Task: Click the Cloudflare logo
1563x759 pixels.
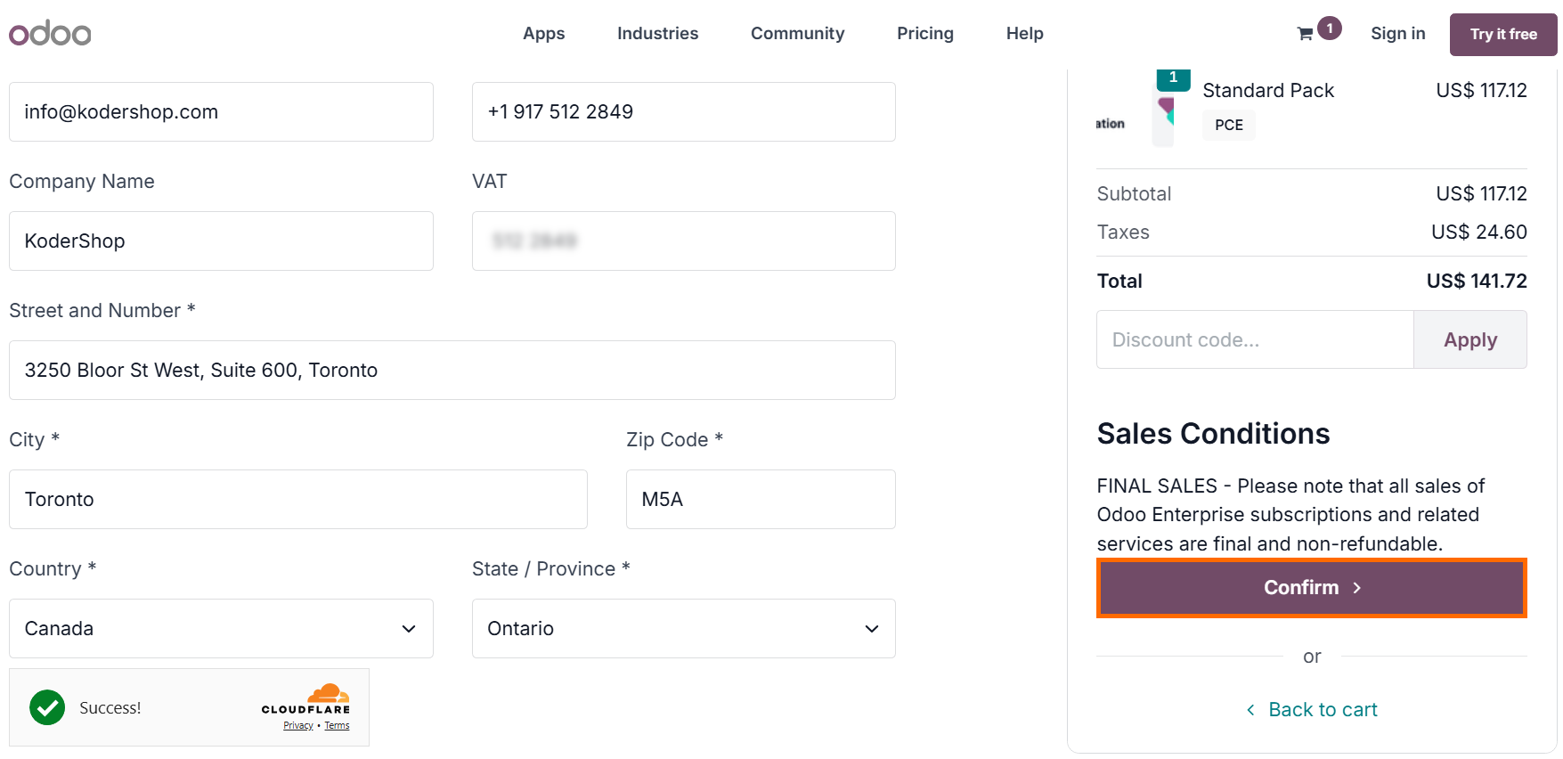Action: (x=305, y=699)
